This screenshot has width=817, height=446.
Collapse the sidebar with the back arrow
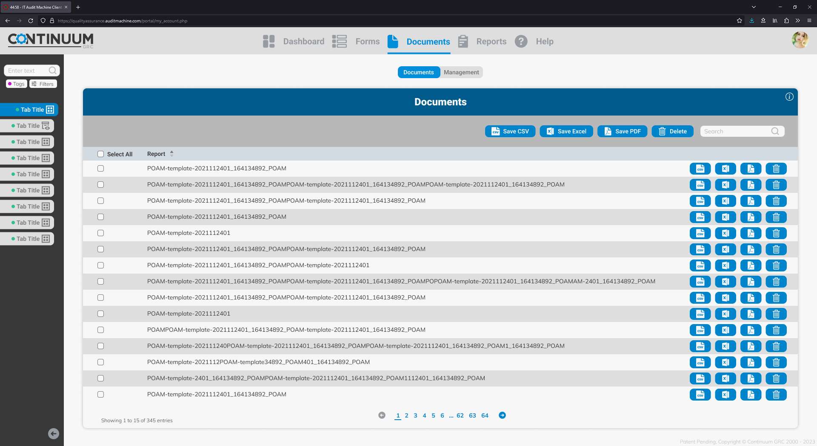click(54, 434)
